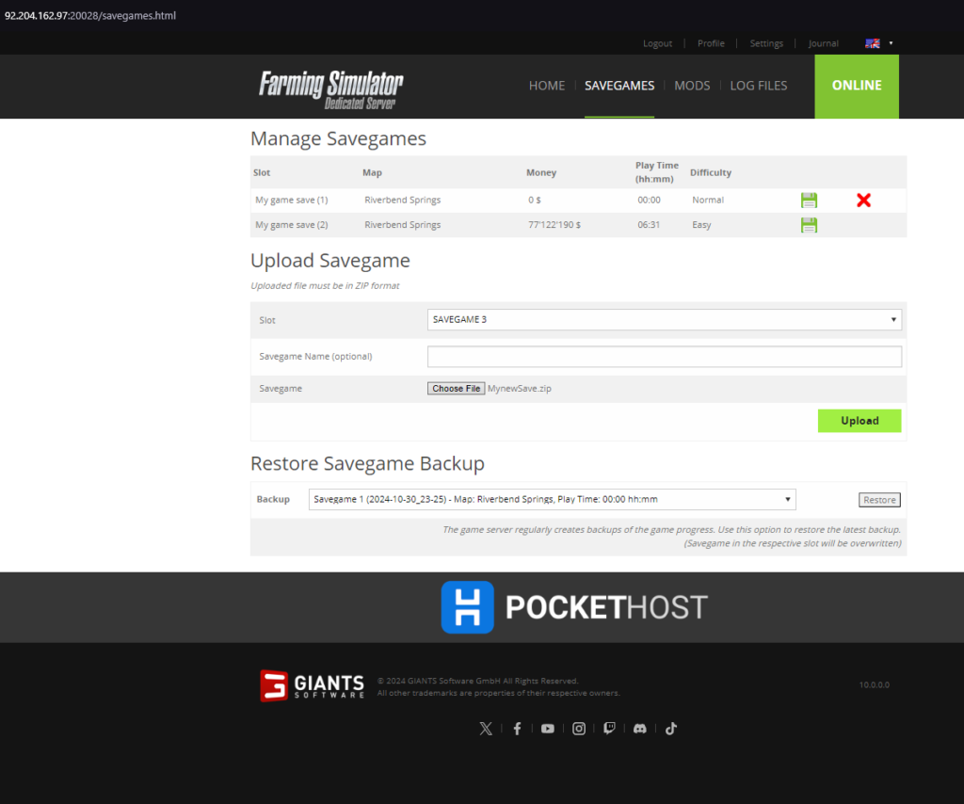Open the Discord social icon
This screenshot has height=804, width=964.
pos(640,729)
